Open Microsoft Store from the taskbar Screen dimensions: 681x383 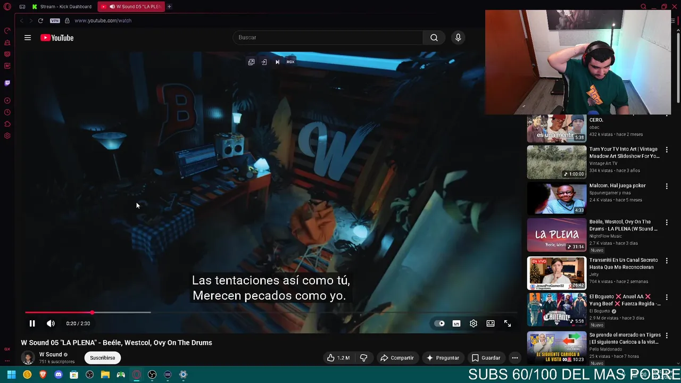click(74, 374)
